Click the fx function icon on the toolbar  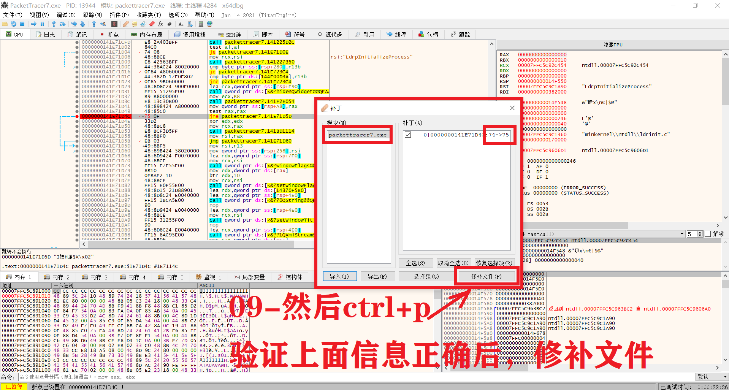click(x=160, y=24)
